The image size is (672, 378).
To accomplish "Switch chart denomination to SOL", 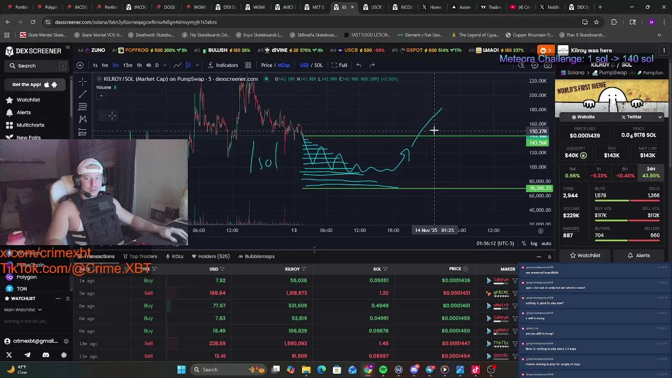I will pos(318,65).
